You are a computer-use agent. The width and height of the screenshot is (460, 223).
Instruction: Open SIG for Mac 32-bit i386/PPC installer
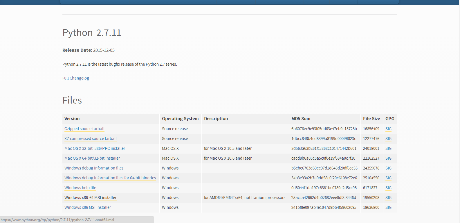[388, 148]
